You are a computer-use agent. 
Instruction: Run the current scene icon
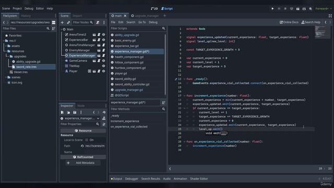tap(298, 8)
